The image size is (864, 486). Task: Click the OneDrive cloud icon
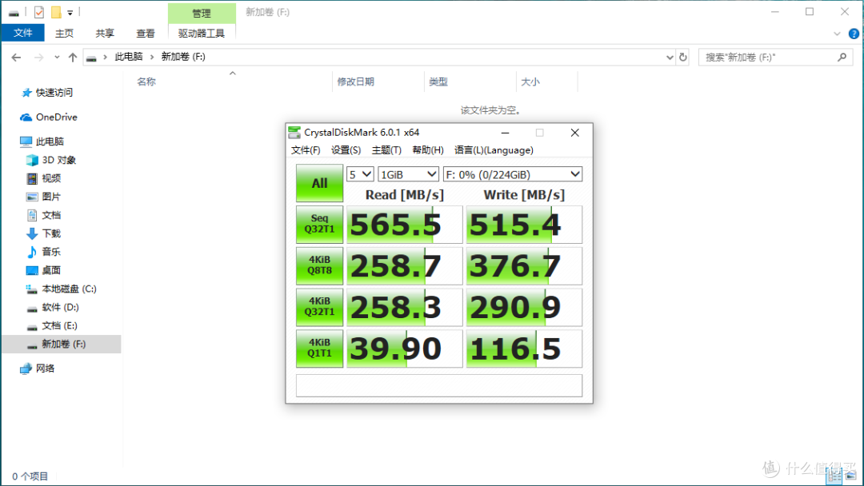[x=26, y=118]
